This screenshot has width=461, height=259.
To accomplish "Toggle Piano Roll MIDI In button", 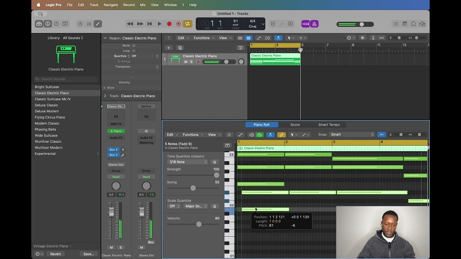I will [x=251, y=135].
